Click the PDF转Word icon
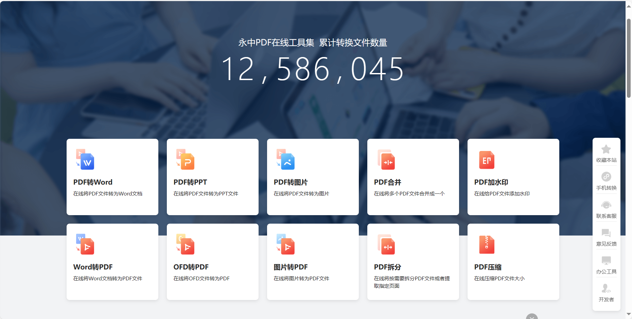632x319 pixels. click(x=85, y=159)
